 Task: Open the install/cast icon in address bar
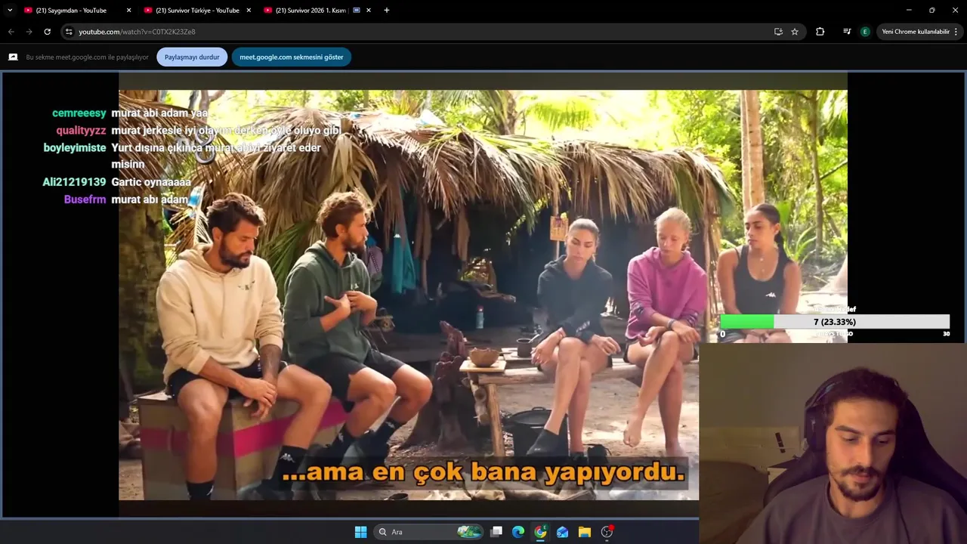pyautogui.click(x=778, y=32)
